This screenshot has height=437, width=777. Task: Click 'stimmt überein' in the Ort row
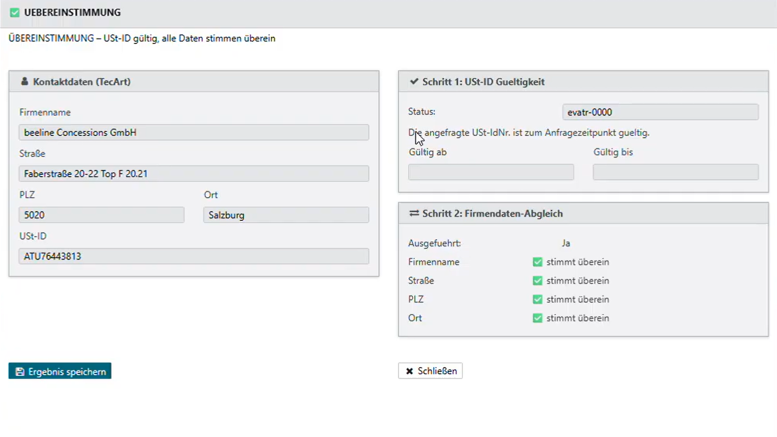(x=578, y=318)
